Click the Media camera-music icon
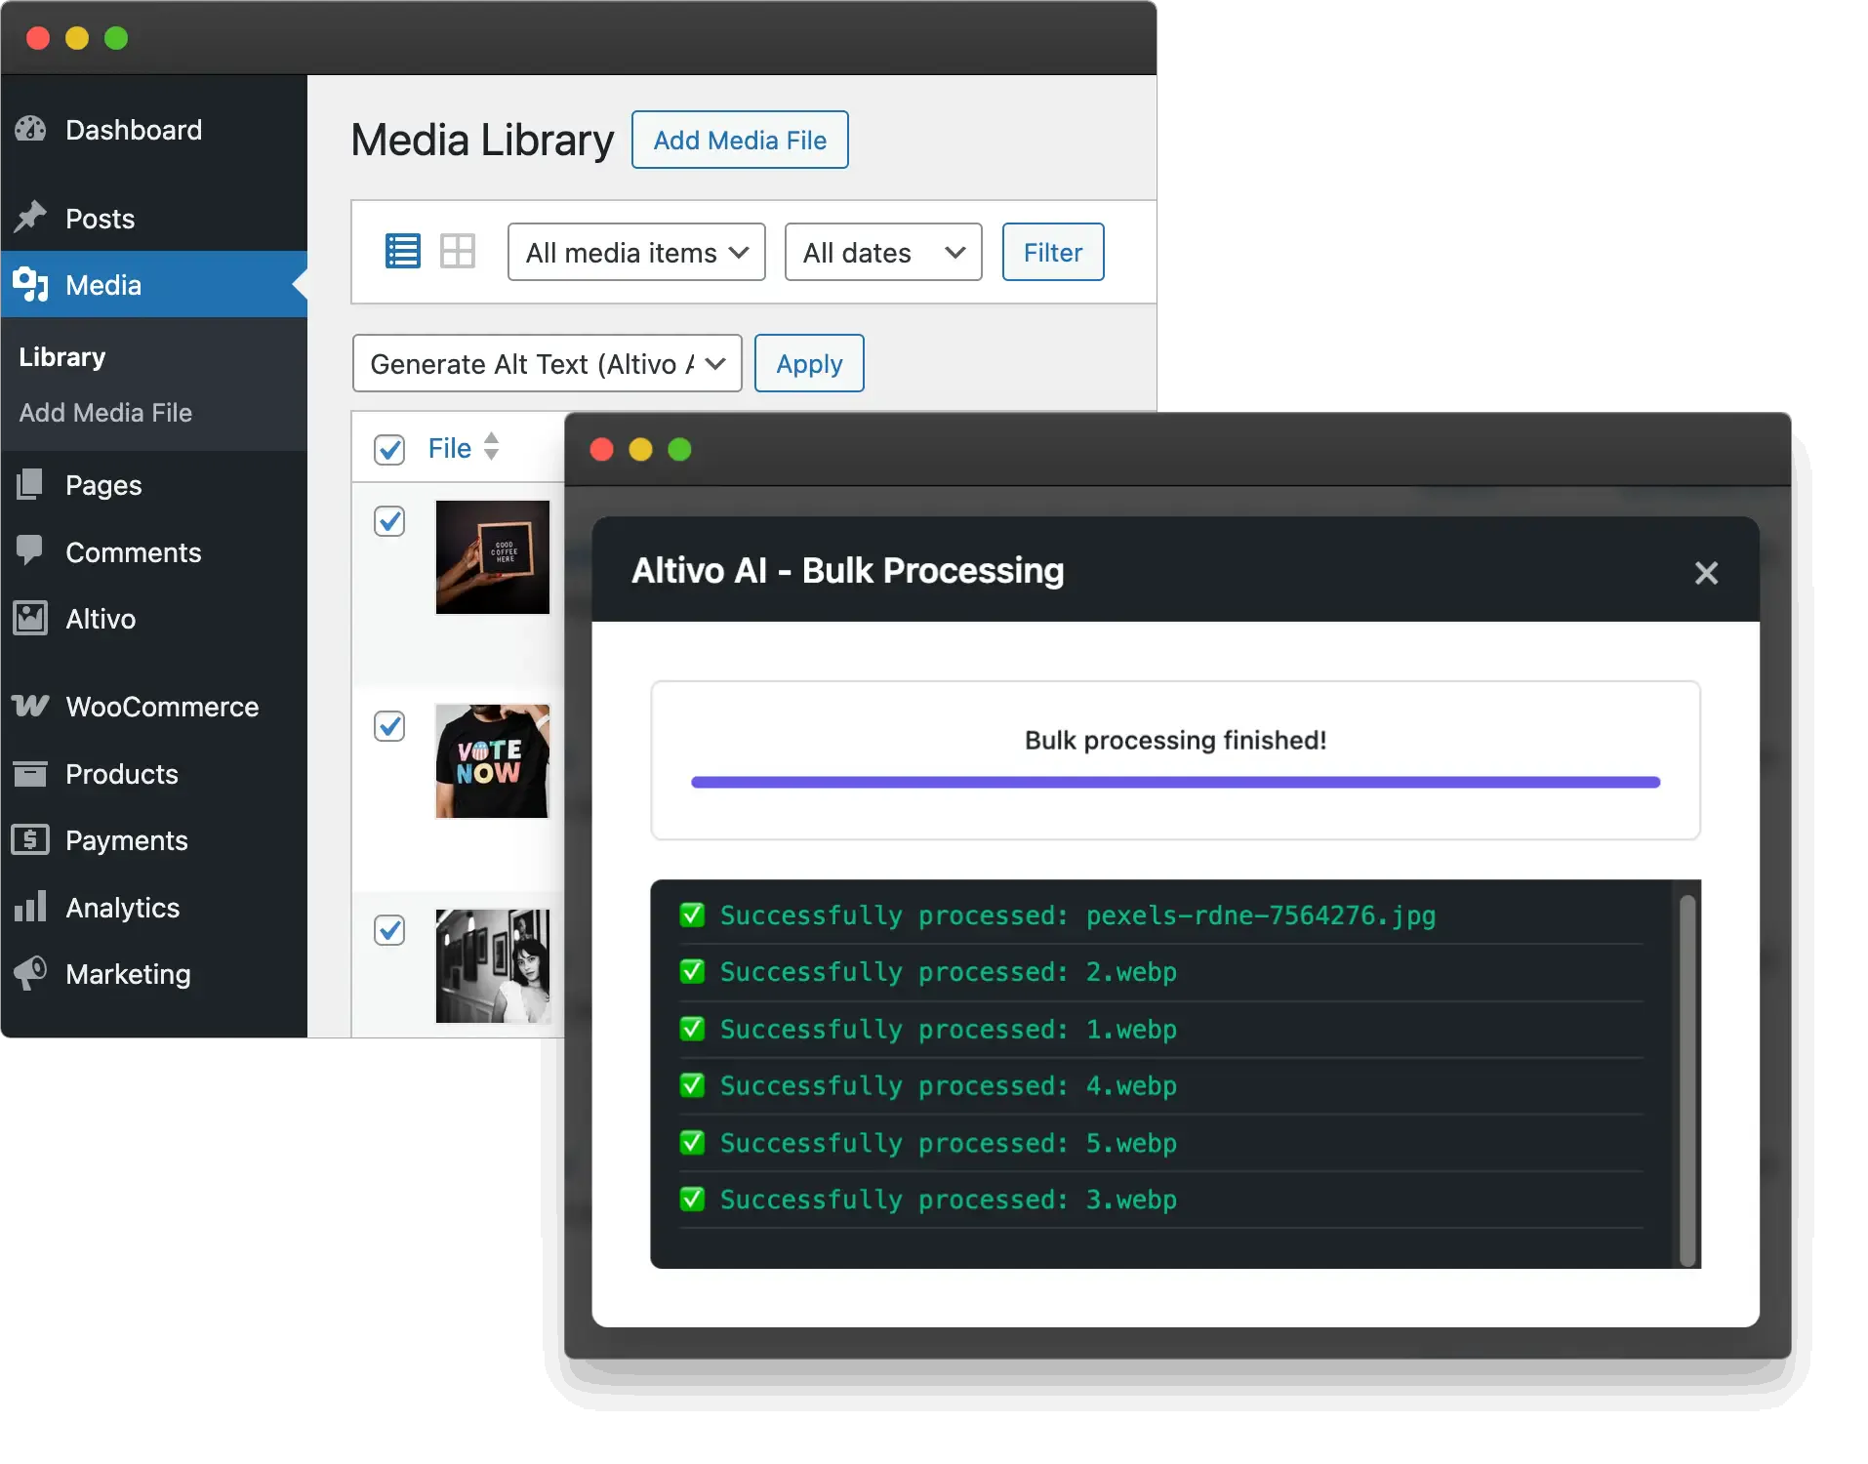Viewport: 1868px width, 1464px height. pos(30,284)
